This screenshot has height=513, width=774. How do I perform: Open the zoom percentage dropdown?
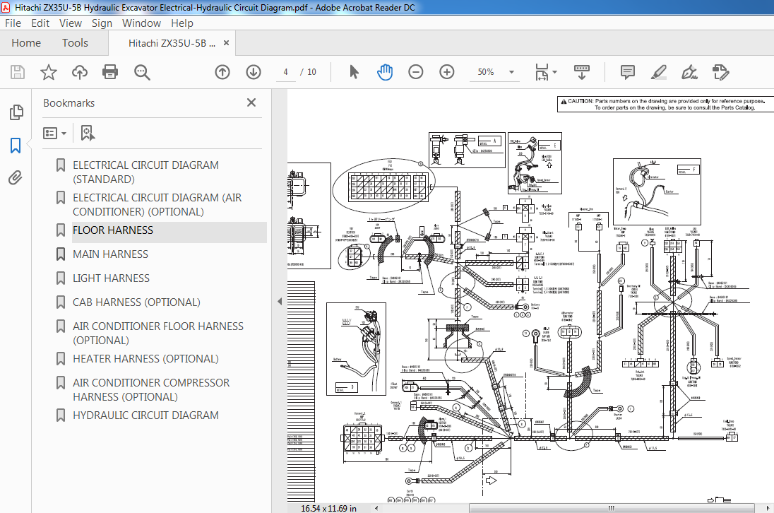pyautogui.click(x=511, y=72)
